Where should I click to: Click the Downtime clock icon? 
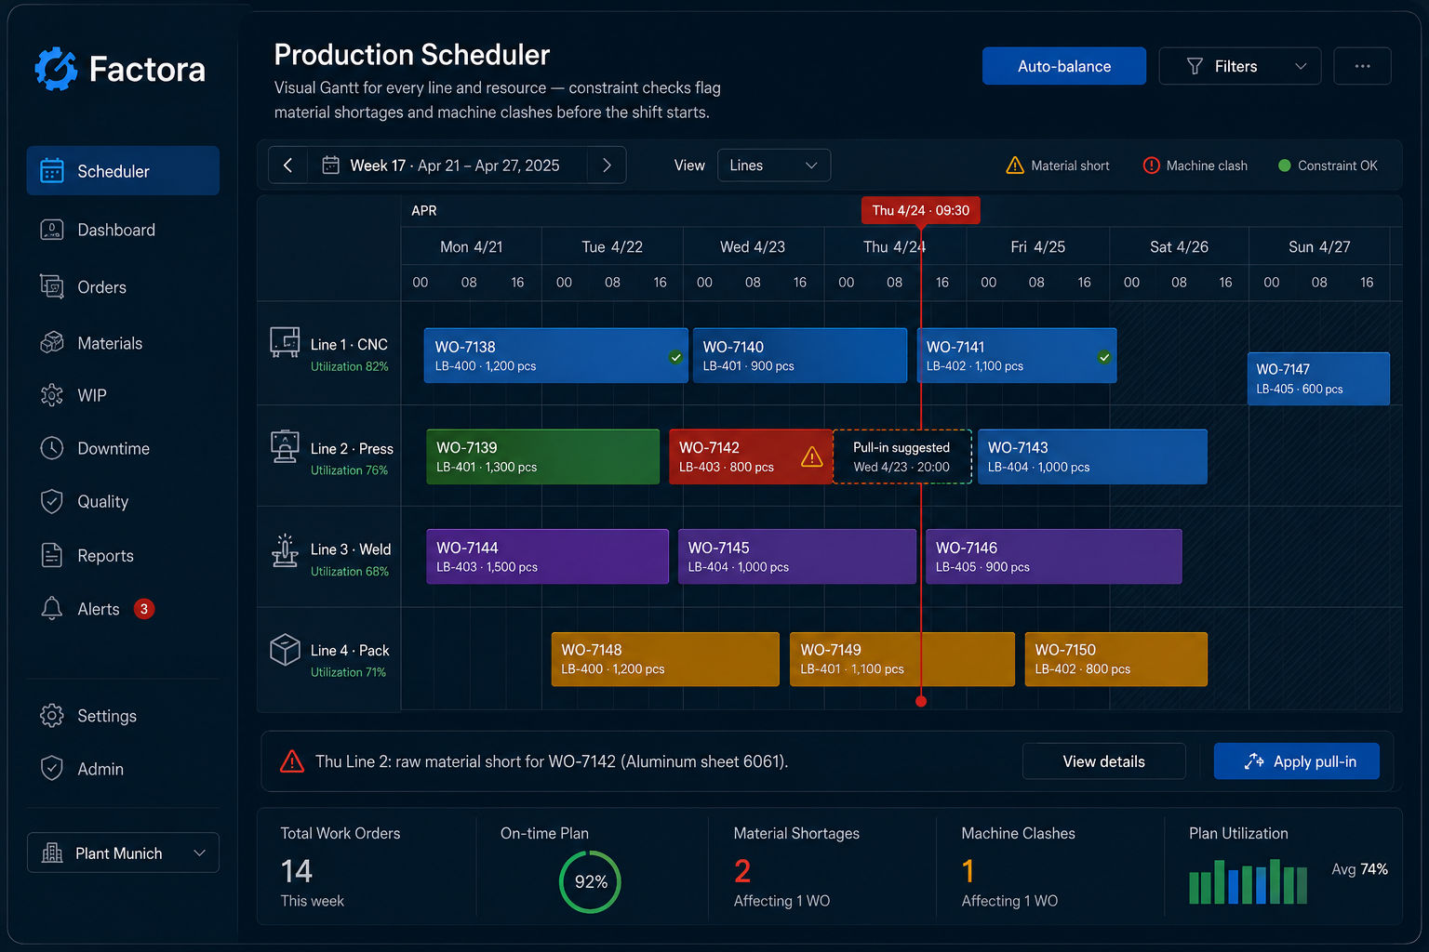(52, 448)
